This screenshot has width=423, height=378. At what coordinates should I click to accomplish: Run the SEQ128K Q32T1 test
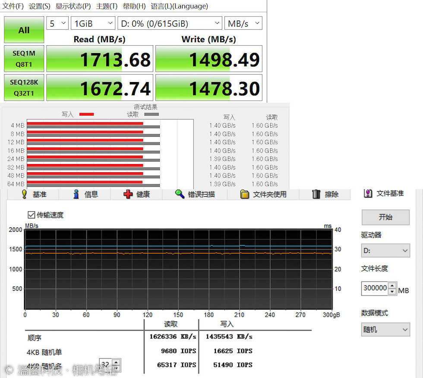click(24, 88)
